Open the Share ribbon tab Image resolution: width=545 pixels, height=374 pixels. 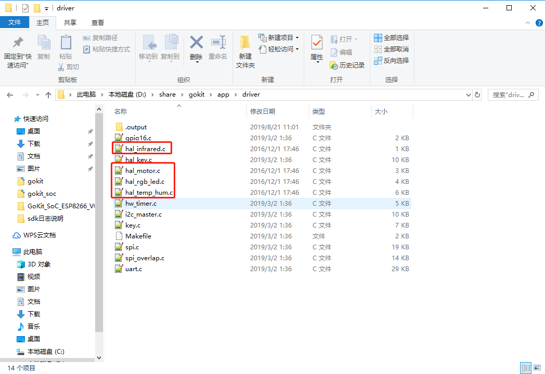coord(70,23)
